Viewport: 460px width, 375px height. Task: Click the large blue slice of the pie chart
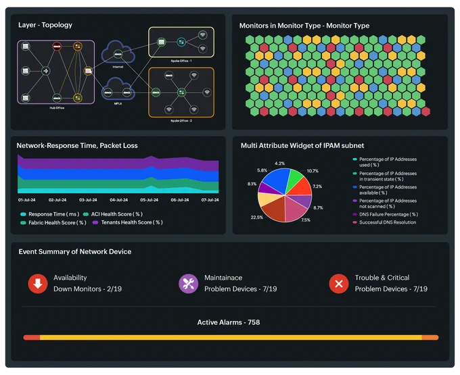276,180
